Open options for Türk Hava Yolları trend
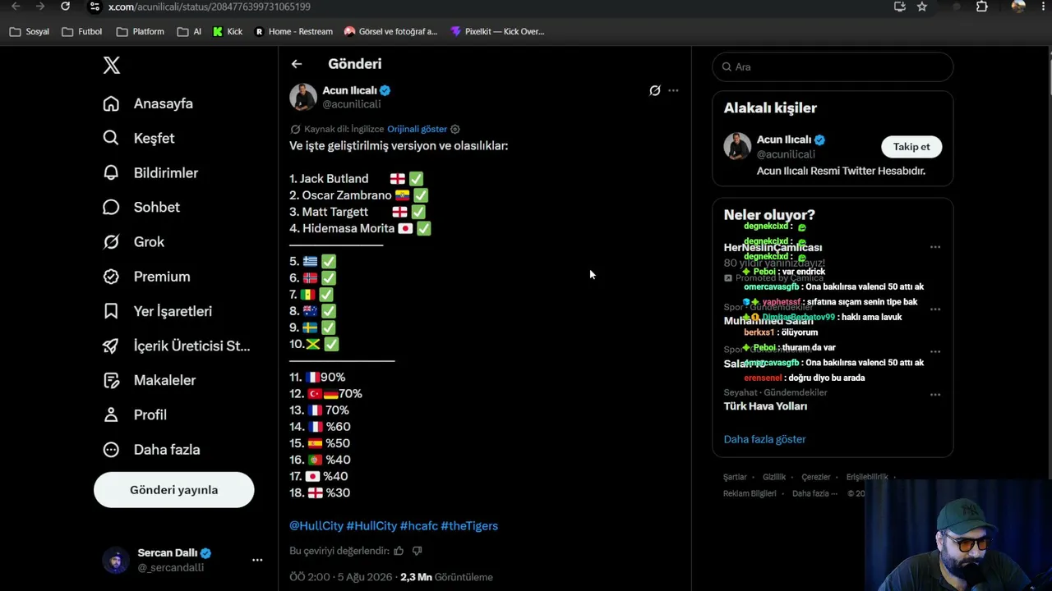Screen dimensions: 1052x591 [935, 395]
